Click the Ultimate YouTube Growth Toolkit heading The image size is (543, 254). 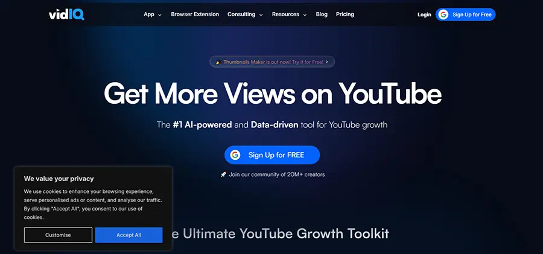coord(280,233)
